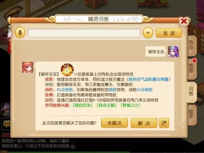This screenshot has width=204, height=153.
Task: Tap the purple-haired player avatar
Action: point(173,51)
